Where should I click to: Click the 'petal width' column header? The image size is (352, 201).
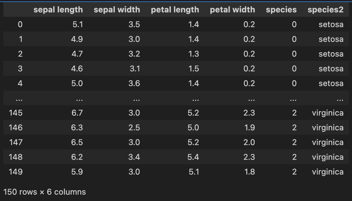pyautogui.click(x=232, y=10)
